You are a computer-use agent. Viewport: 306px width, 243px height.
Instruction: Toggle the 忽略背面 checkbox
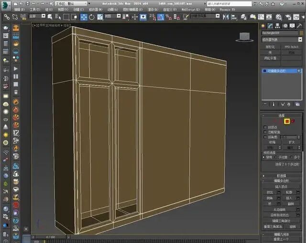coord(265,132)
